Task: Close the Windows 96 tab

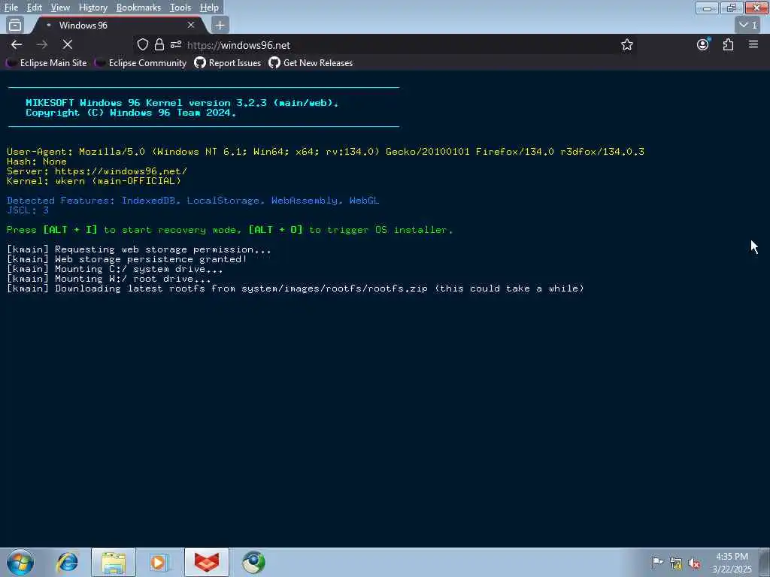Action: pos(191,25)
